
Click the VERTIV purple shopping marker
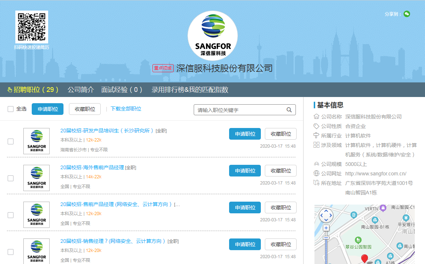pos(383,208)
